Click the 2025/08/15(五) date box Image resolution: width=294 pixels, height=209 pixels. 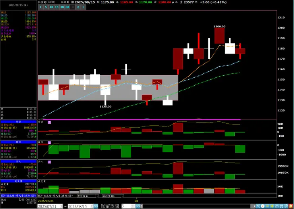(18, 5)
